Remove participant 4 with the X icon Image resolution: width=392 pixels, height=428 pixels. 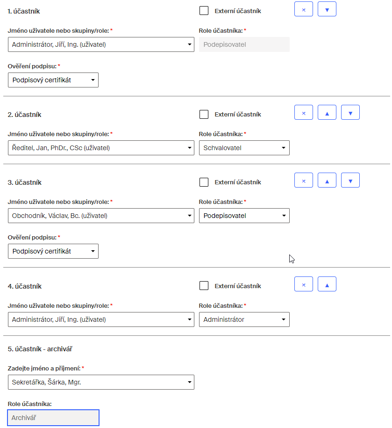(303, 284)
